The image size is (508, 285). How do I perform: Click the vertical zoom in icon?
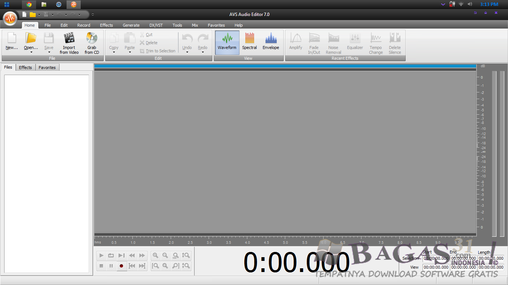tap(186, 256)
